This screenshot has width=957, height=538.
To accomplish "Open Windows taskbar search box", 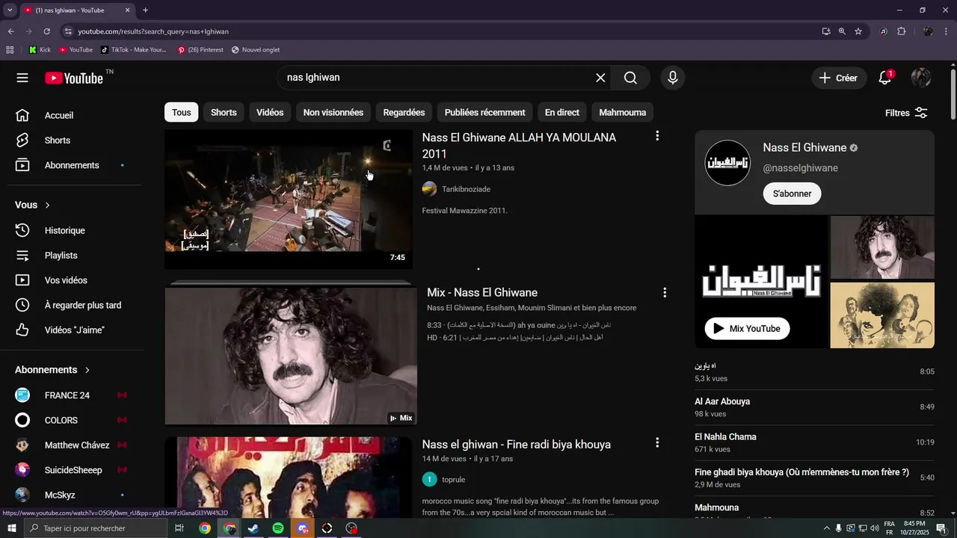I will click(x=96, y=528).
